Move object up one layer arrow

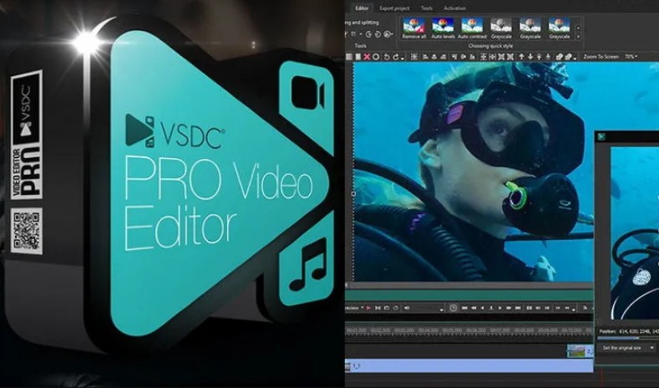(x=521, y=57)
